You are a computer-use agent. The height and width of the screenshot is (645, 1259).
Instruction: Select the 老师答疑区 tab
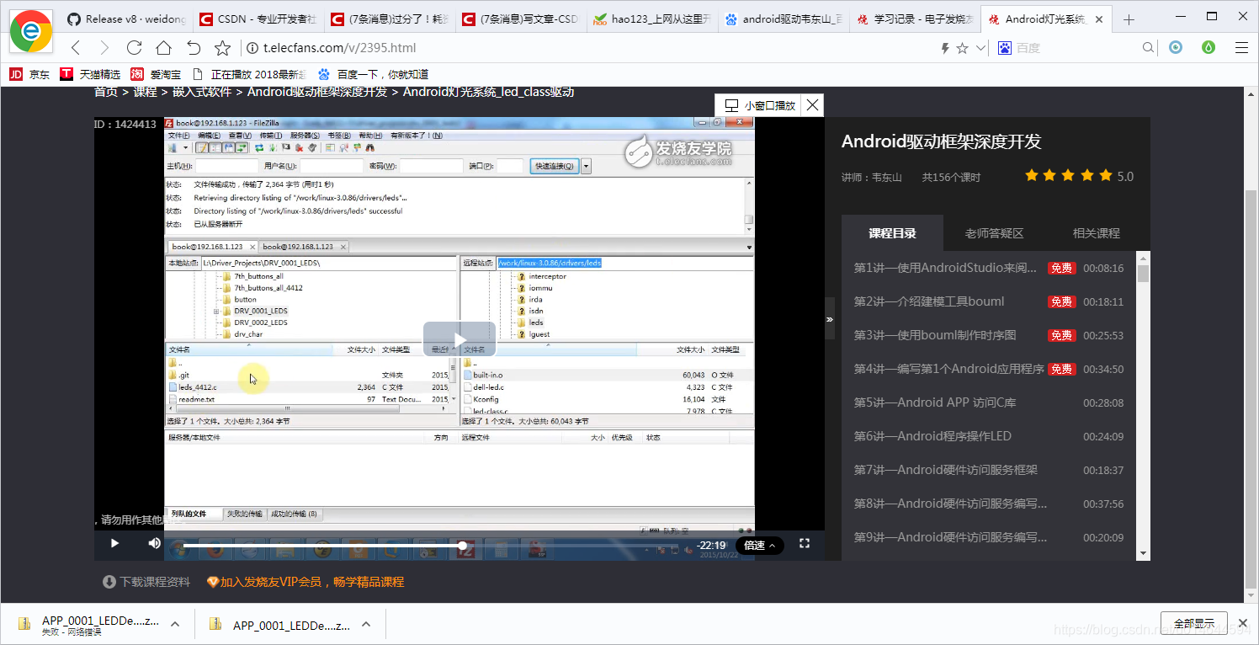coord(995,233)
